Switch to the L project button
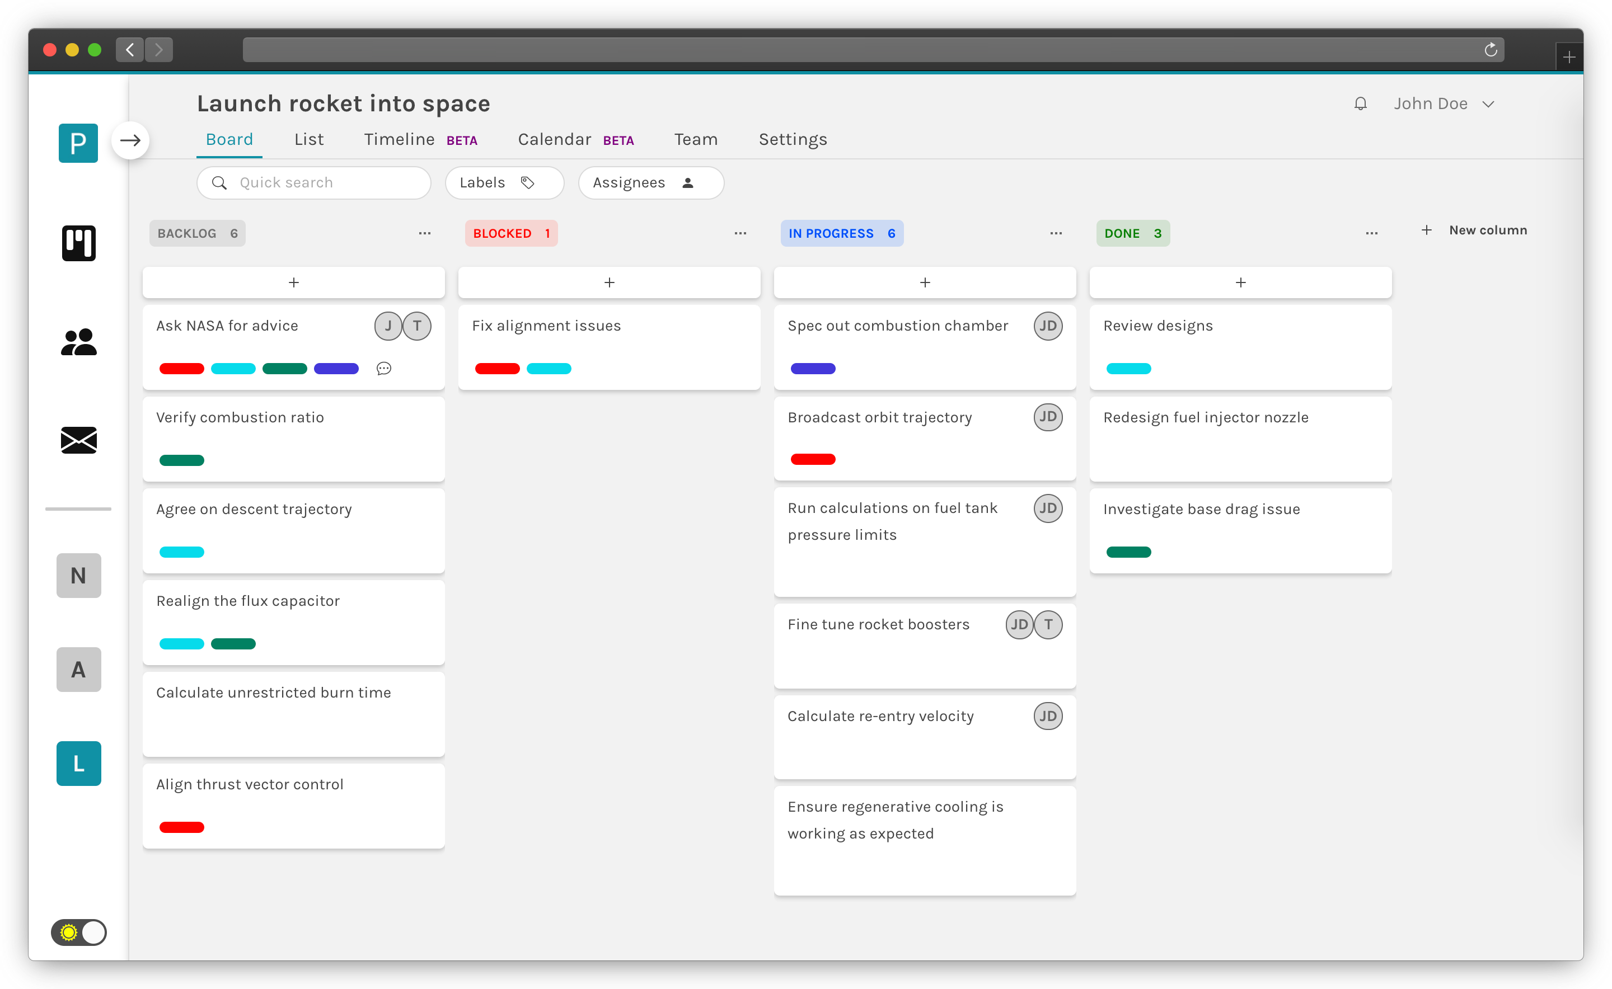The image size is (1612, 989). [78, 764]
